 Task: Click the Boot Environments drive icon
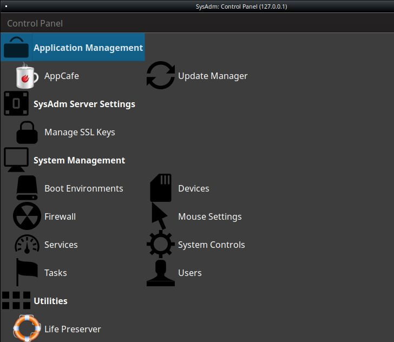click(27, 188)
